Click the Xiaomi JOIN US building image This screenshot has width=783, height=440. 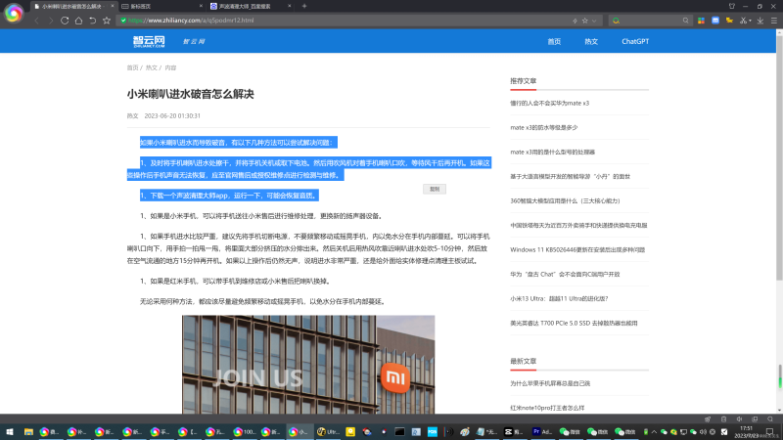[308, 364]
